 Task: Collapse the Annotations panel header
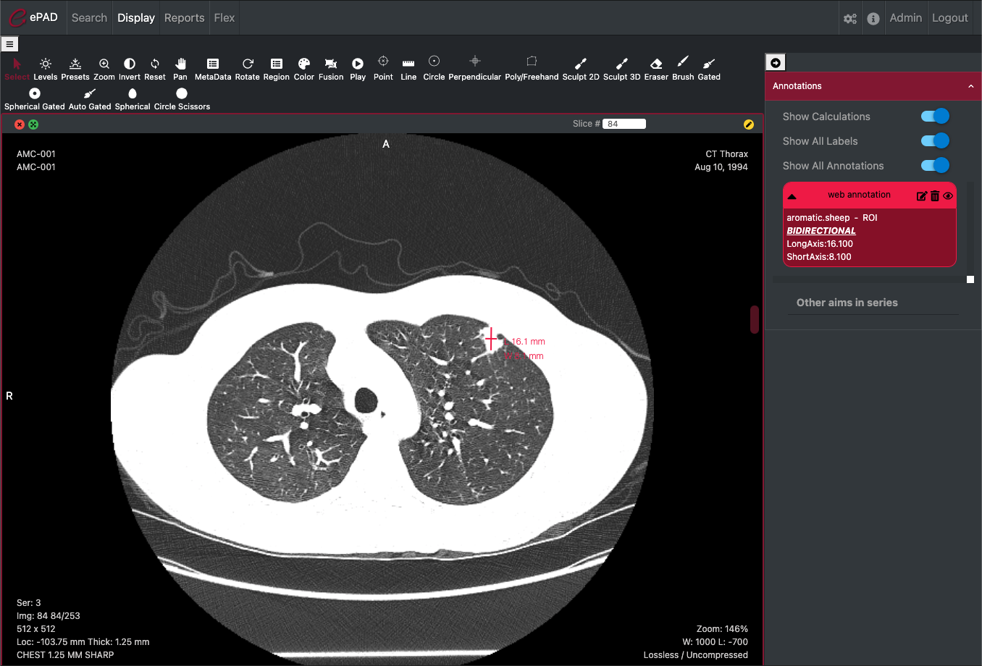click(x=970, y=86)
